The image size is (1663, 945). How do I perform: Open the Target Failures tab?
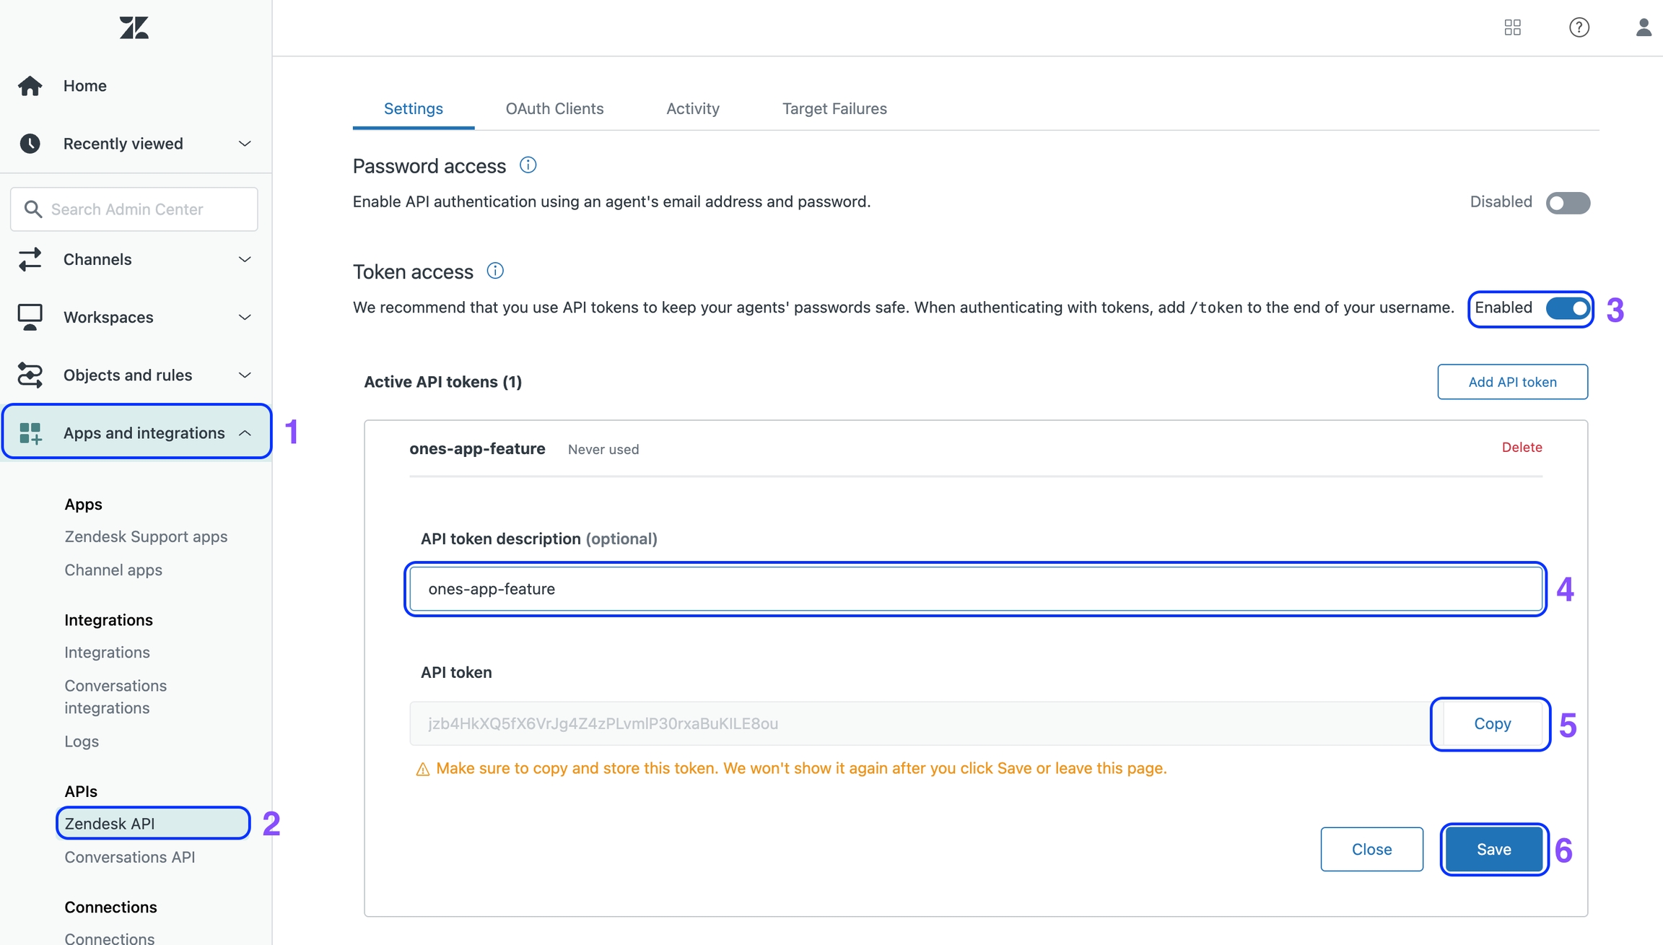pos(834,108)
